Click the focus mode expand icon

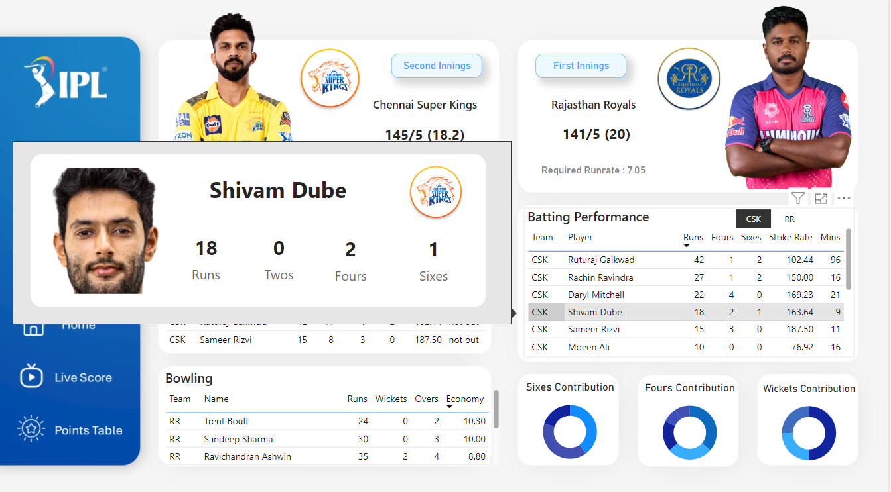(x=821, y=198)
